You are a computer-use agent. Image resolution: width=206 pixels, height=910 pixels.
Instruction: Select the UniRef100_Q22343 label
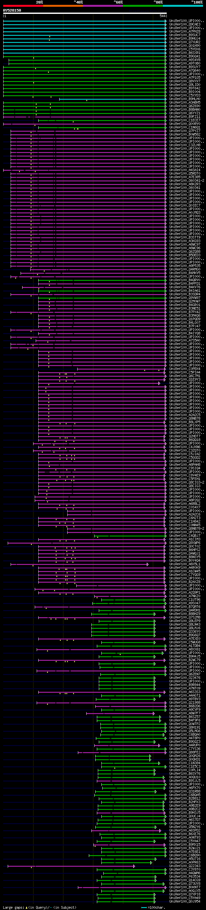pyautogui.click(x=185, y=866)
